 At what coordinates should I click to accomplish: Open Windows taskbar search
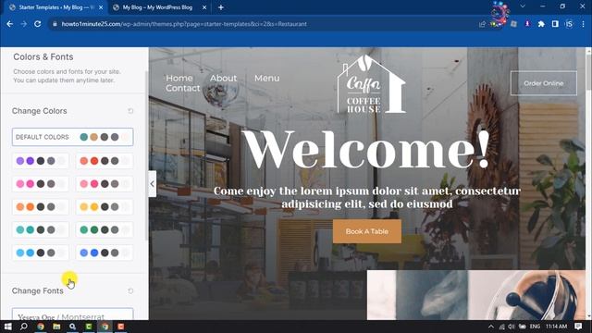click(23, 327)
